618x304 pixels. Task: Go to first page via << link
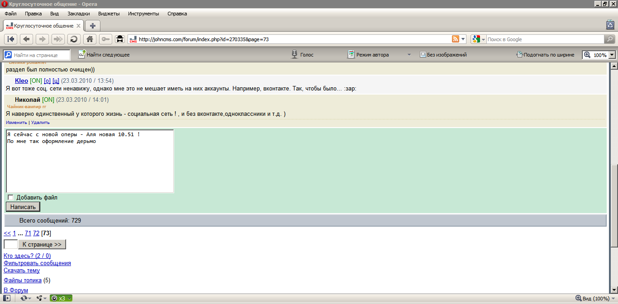click(x=7, y=233)
